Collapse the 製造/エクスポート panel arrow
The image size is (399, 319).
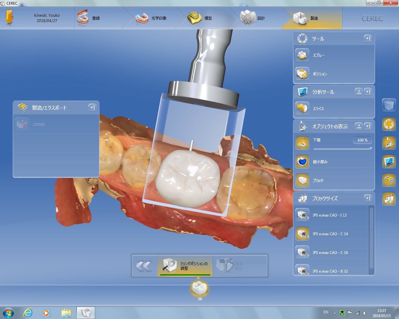pos(92,107)
